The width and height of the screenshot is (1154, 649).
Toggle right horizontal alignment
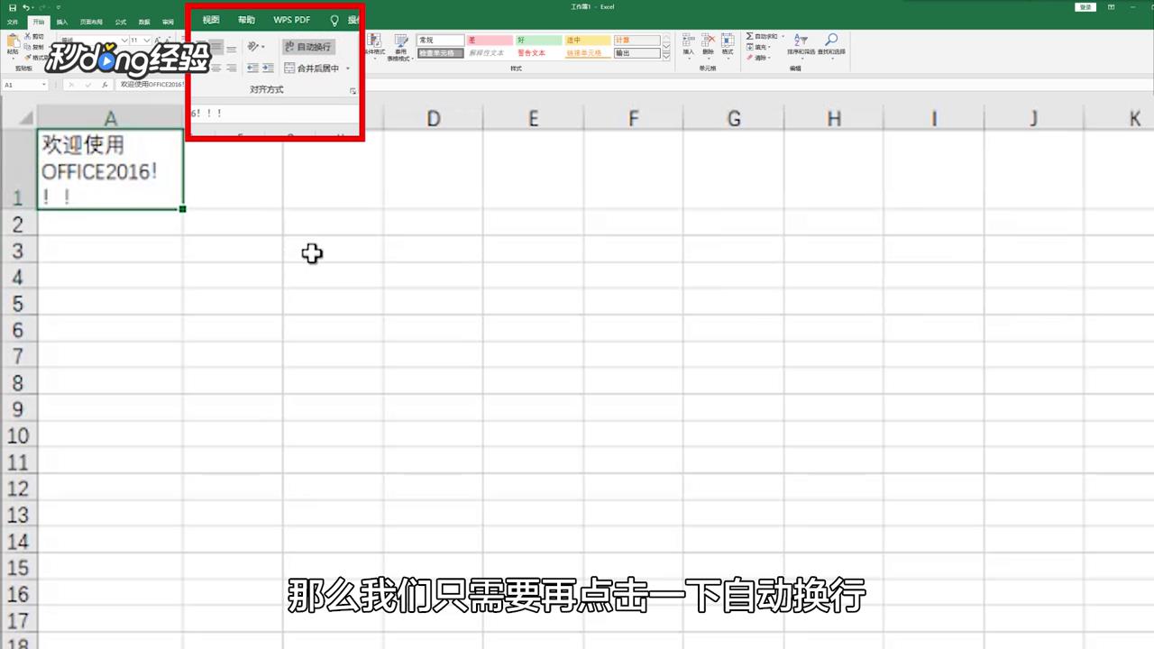click(x=232, y=69)
